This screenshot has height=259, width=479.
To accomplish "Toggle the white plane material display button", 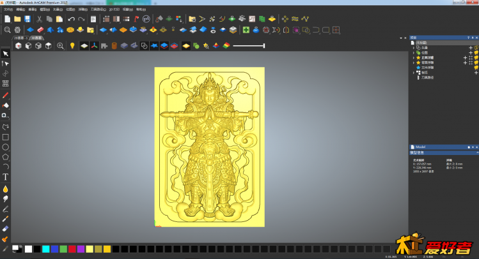I will click(84, 46).
